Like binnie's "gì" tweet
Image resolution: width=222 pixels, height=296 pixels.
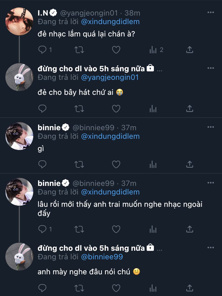click(x=116, y=164)
